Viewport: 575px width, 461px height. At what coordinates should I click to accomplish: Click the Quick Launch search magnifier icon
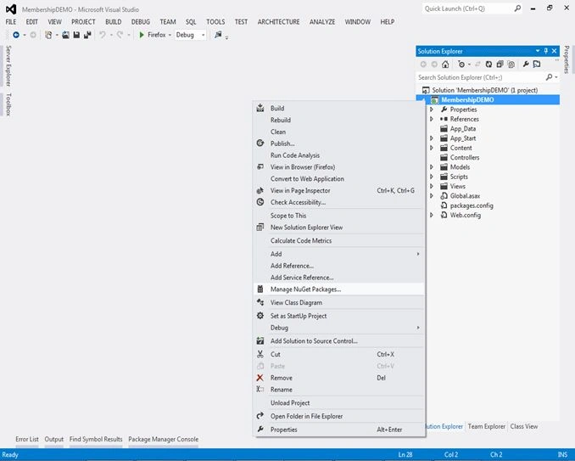[x=517, y=8]
